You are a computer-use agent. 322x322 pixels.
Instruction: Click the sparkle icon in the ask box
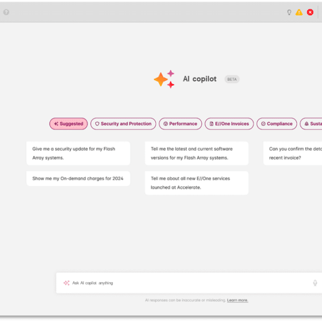click(x=67, y=283)
